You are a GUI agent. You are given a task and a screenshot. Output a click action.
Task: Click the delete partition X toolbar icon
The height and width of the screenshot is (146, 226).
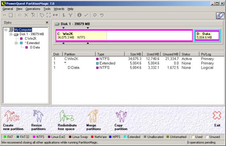point(26,15)
